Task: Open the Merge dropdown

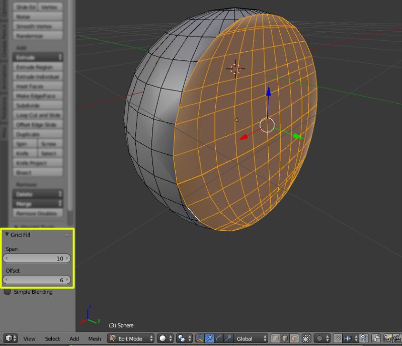Action: point(38,204)
